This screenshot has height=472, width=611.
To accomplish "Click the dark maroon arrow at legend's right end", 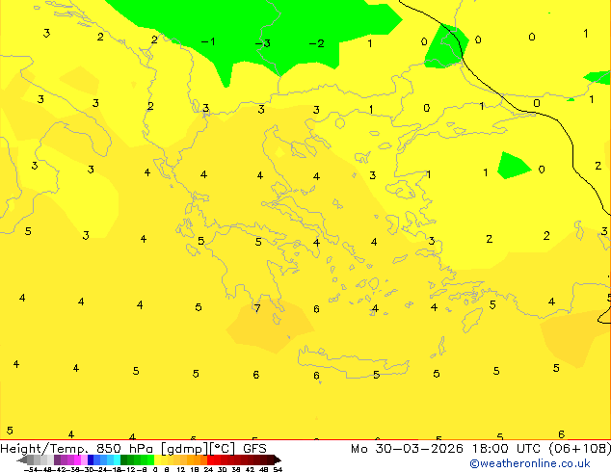I will point(278,459).
